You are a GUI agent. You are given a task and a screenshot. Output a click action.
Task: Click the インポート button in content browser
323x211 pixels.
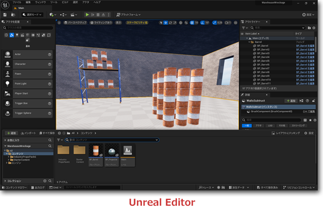coord(28,133)
